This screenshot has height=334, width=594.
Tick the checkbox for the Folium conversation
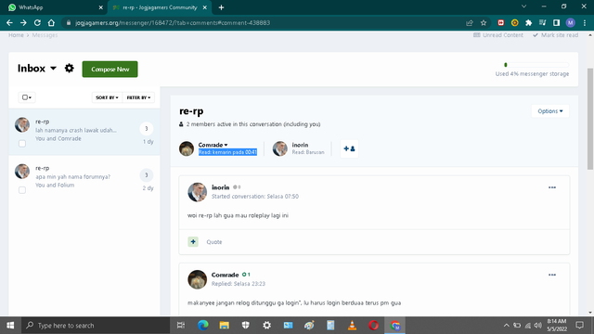[22, 190]
